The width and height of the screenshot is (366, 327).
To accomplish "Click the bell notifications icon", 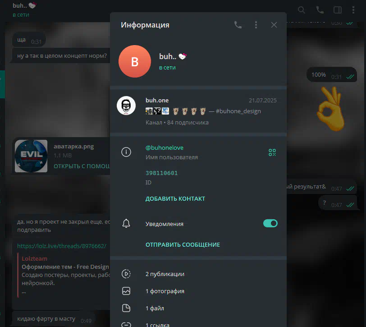I will point(127,223).
